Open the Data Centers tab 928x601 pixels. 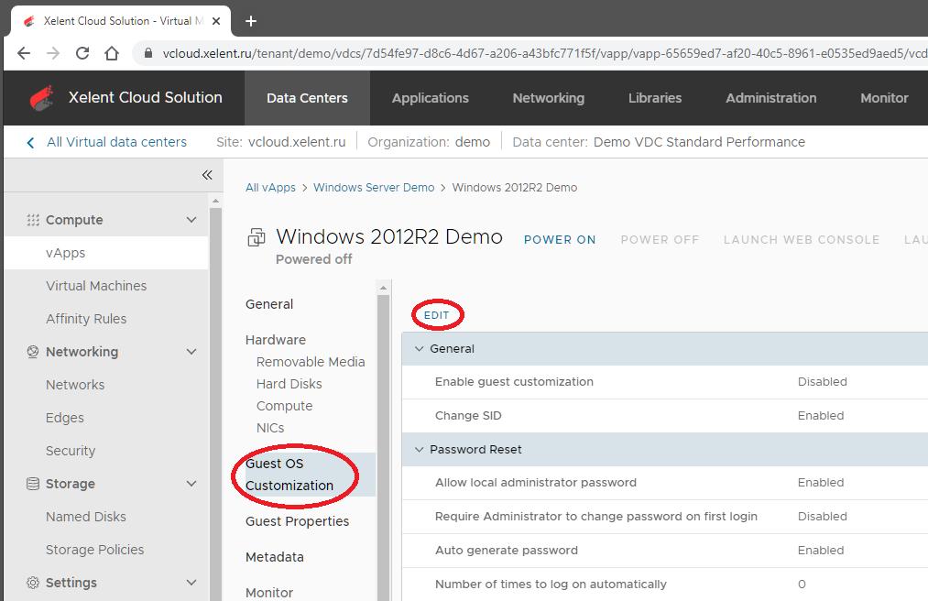tap(307, 98)
